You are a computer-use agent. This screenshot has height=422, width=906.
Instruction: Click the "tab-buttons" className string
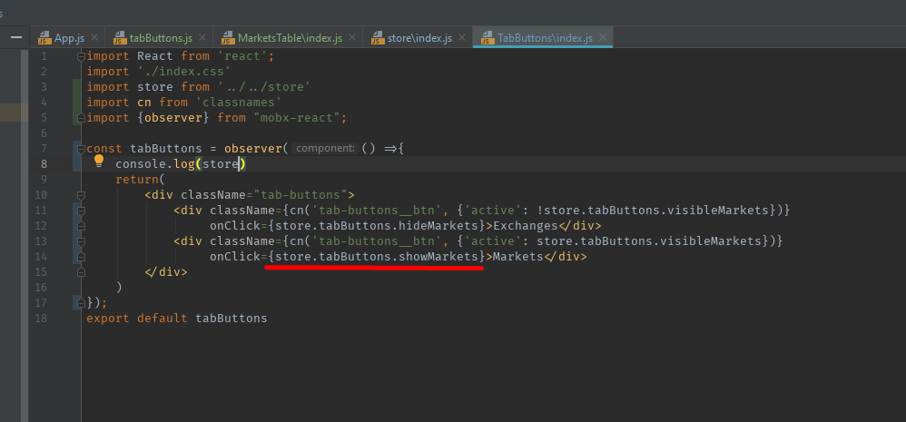coord(300,194)
